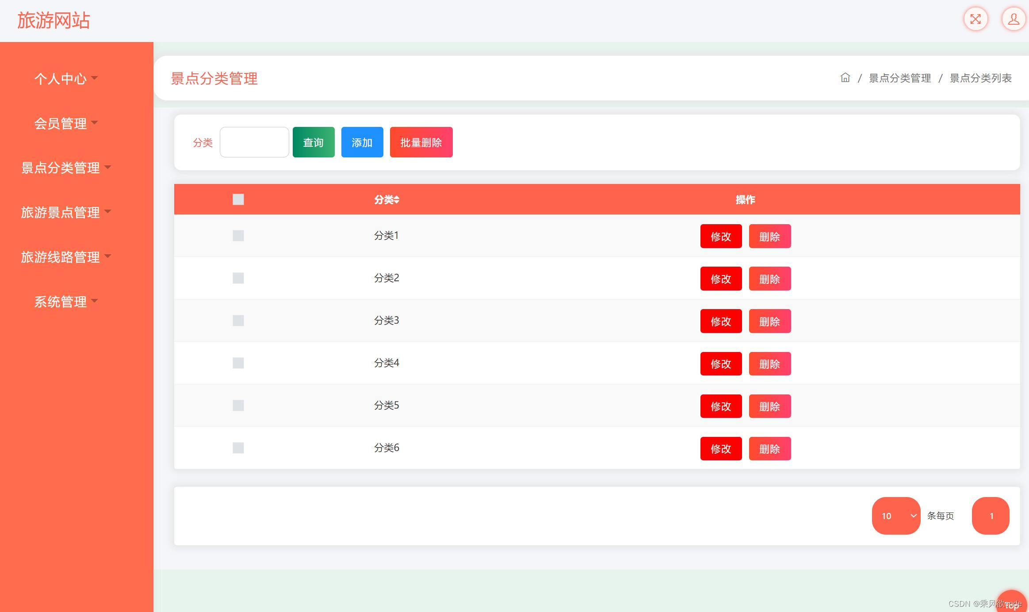Toggle the select-all header checkbox
Screen dimensions: 1029x612
238,199
